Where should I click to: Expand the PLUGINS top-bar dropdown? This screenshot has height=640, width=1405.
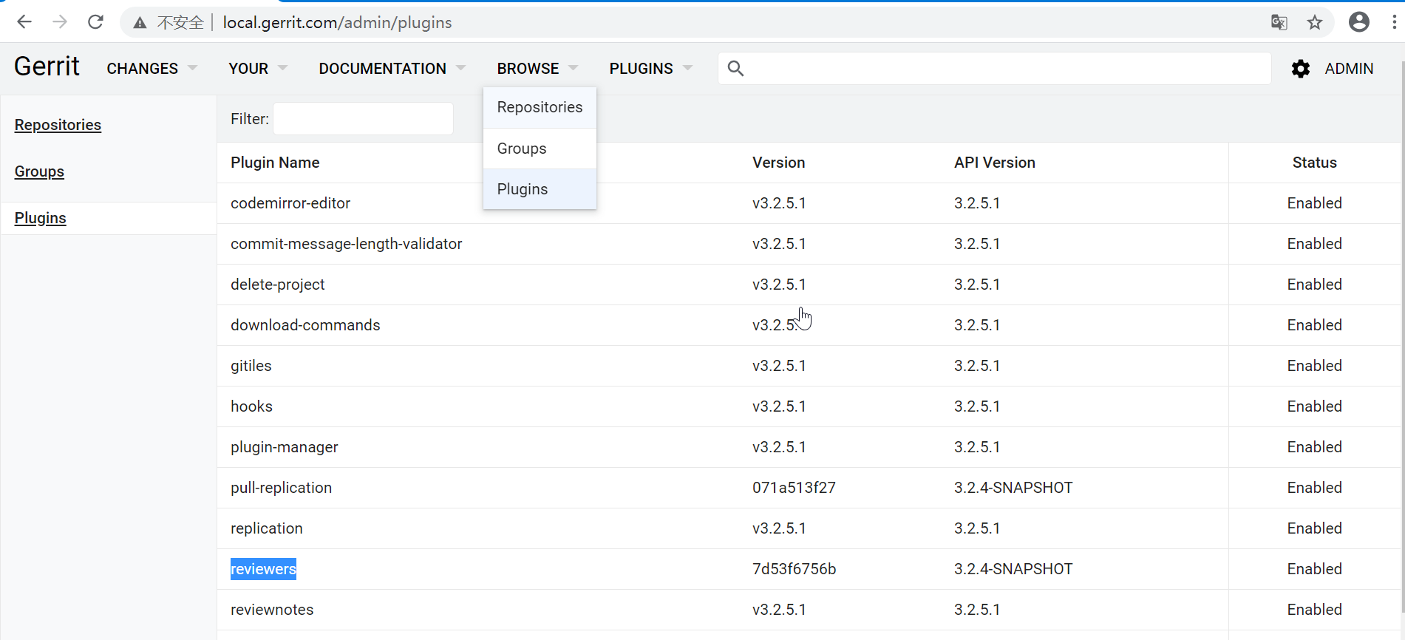click(x=651, y=69)
